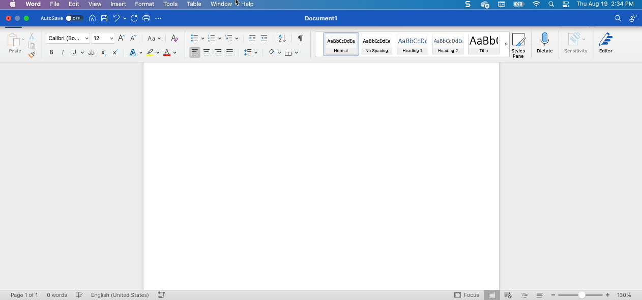Change language via English (United States)

point(120,295)
